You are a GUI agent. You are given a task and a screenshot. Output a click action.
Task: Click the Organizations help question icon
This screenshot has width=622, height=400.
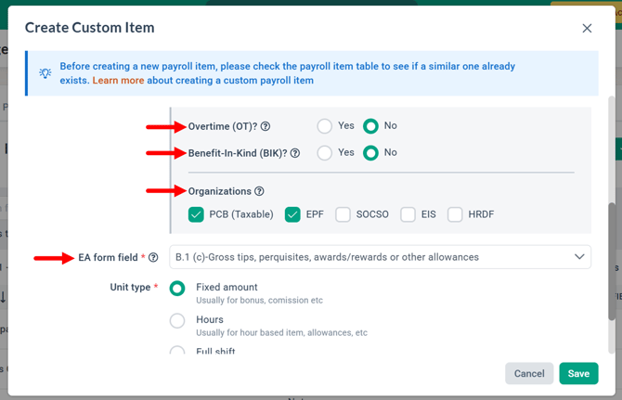click(259, 191)
